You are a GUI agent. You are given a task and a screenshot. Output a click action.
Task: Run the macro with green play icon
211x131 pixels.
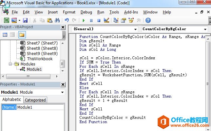coord(84,21)
